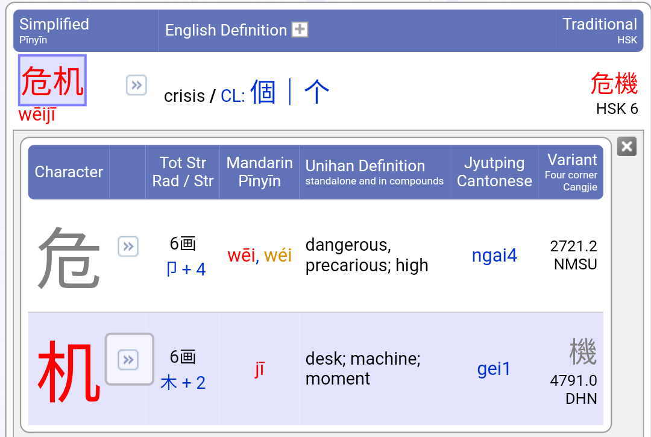Open additional English definition entry

click(300, 29)
